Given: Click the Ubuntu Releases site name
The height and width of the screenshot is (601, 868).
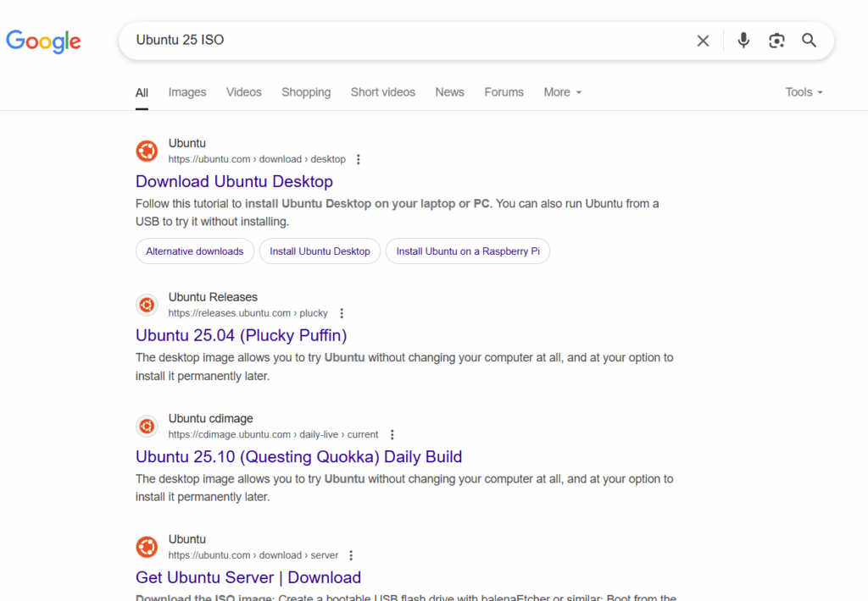Looking at the screenshot, I should click(x=213, y=297).
